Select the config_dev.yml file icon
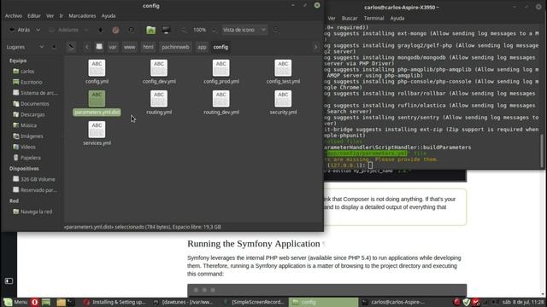 coord(159,68)
